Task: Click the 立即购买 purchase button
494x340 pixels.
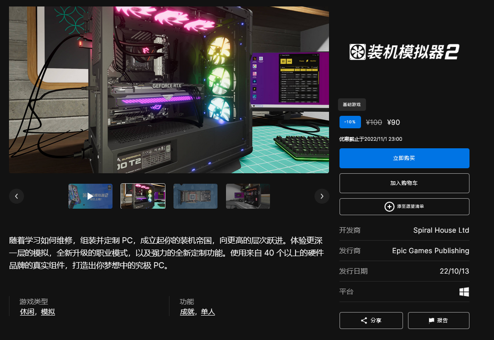Action: click(404, 158)
